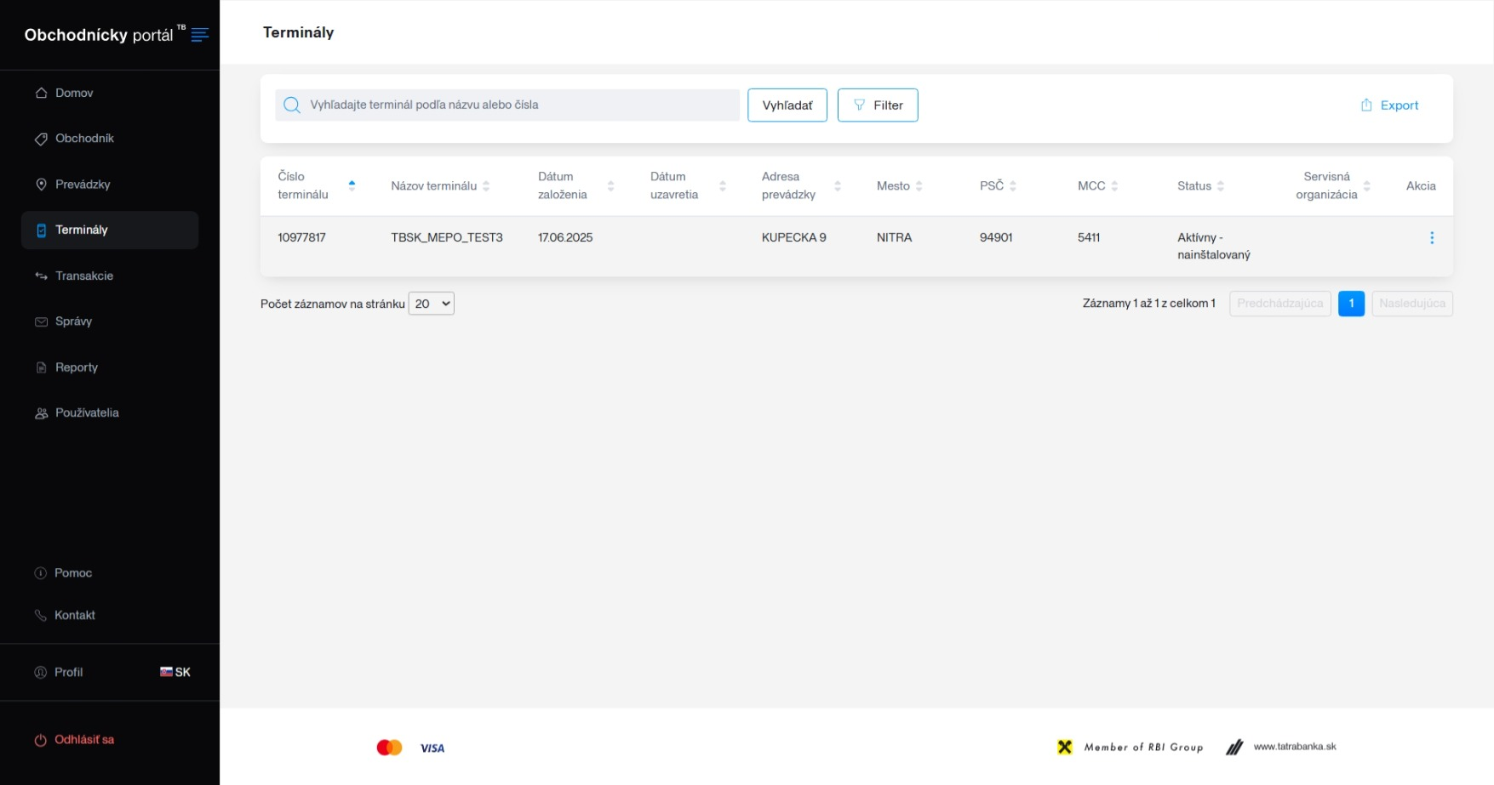Switch language using the SK flag
Image resolution: width=1494 pixels, height=785 pixels.
click(167, 672)
